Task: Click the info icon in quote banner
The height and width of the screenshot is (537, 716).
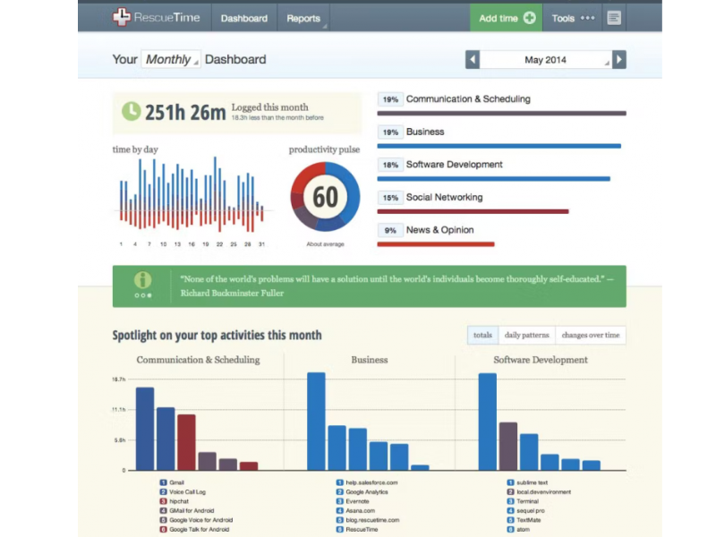Action: click(142, 280)
